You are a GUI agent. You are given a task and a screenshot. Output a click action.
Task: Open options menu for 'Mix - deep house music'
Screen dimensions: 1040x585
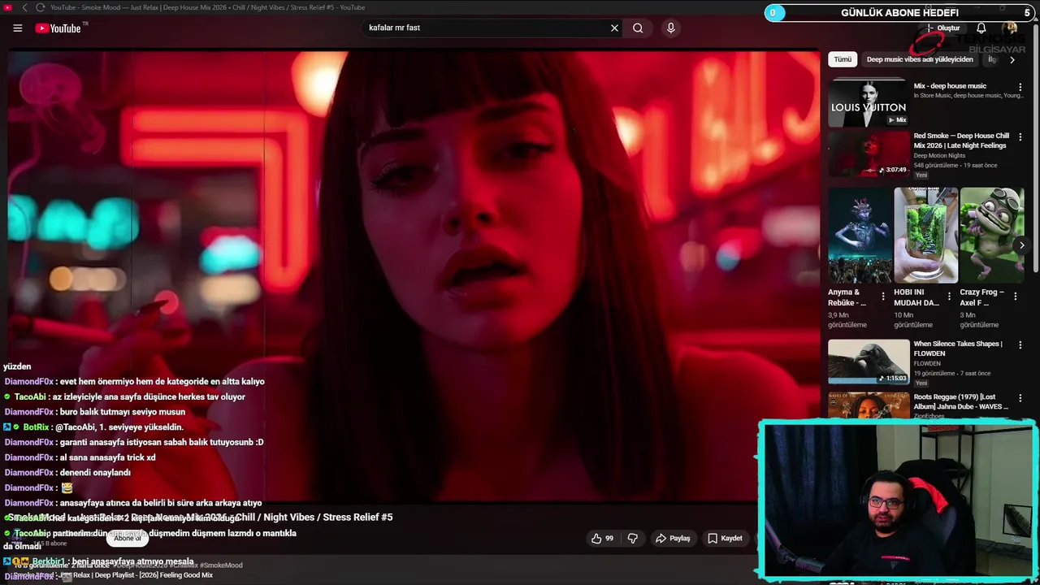pos(1020,87)
